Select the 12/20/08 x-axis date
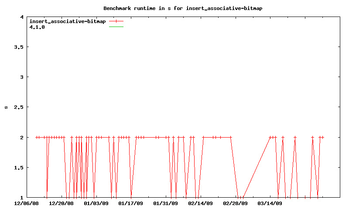The height and width of the screenshot is (209, 349). coord(61,203)
